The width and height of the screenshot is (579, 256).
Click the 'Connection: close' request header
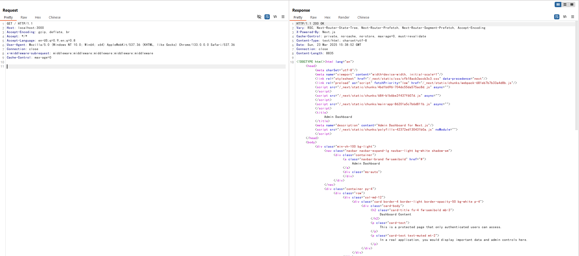23,49
